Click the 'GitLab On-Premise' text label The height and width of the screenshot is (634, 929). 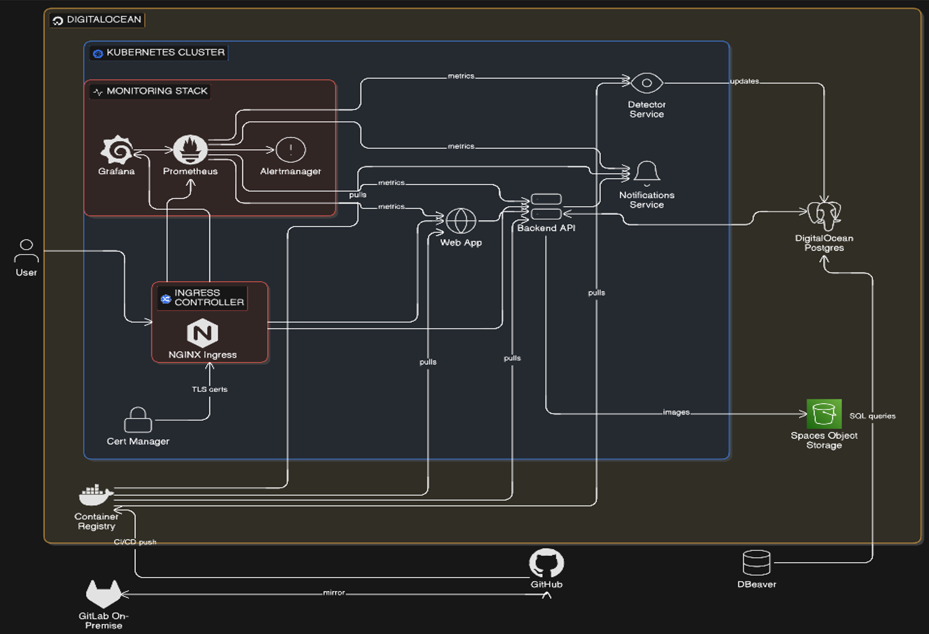pyautogui.click(x=103, y=621)
